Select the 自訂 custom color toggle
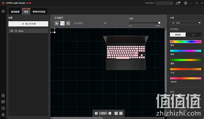The width and height of the screenshot is (204, 119). (x=194, y=35)
